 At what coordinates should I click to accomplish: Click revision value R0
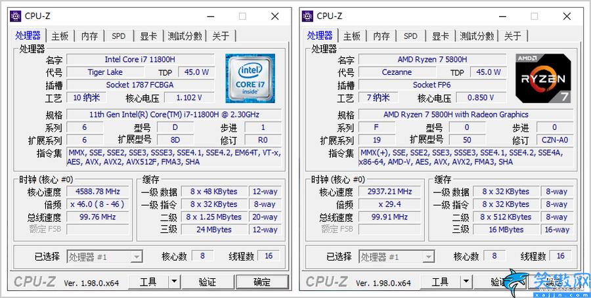pos(263,140)
